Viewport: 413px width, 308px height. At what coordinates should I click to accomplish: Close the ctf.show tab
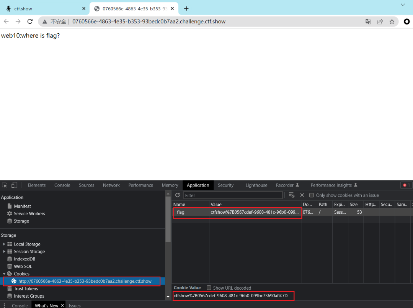click(x=84, y=8)
